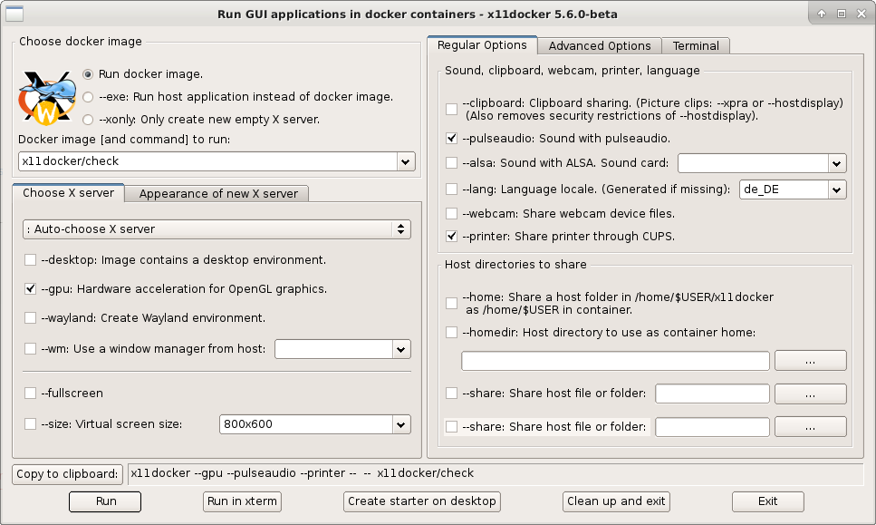Image resolution: width=876 pixels, height=525 pixels.
Task: Enable the --desktop checkbox
Action: [x=30, y=260]
